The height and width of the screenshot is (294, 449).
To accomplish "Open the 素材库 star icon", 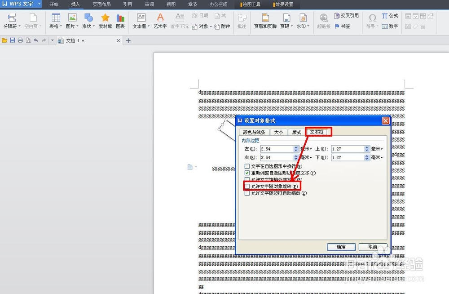I will 105,18.
